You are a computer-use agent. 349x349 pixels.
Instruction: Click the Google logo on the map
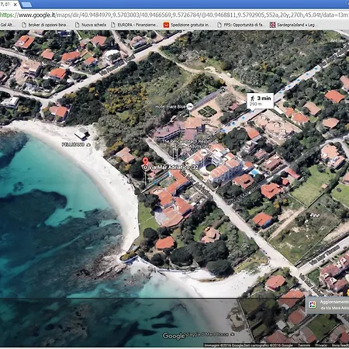tap(174, 336)
